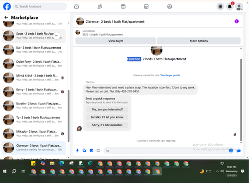Screen dimensions: 249x183
Task: Click the 11°C weather widget
Action: [206, 171]
